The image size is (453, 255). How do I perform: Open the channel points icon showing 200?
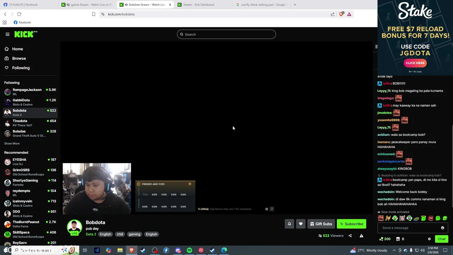pos(385,239)
